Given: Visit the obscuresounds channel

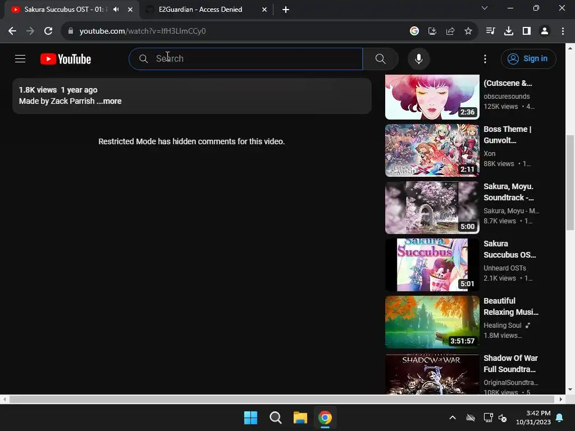Looking at the screenshot, I should [506, 97].
